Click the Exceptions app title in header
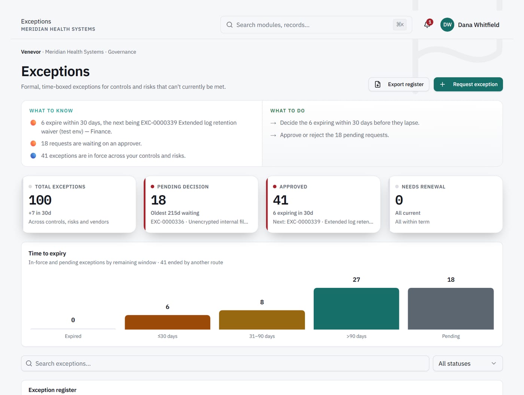 pyautogui.click(x=36, y=21)
